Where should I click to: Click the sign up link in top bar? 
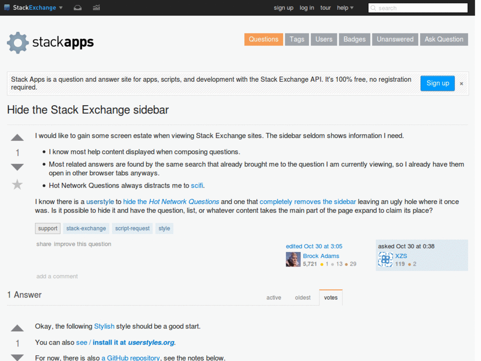(283, 8)
